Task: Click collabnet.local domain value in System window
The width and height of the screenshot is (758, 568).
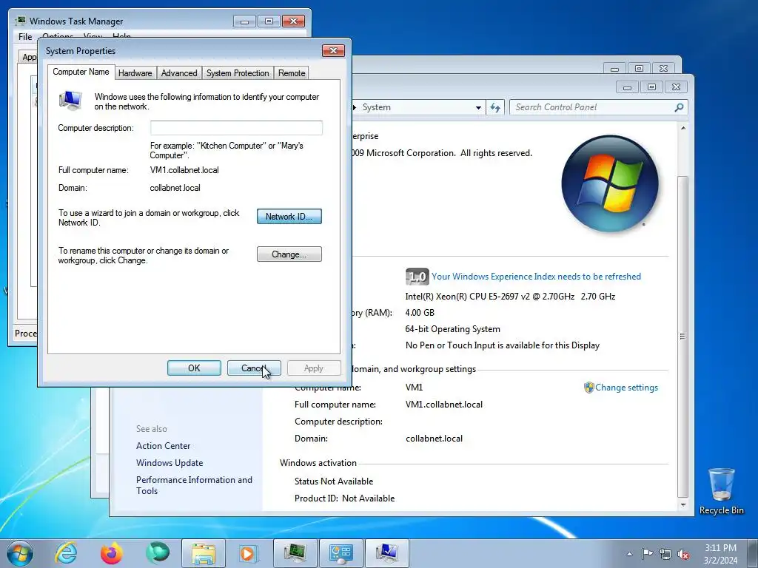Action: (434, 439)
